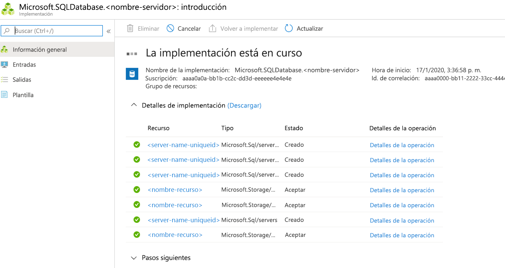The height and width of the screenshot is (268, 505).
Task: Open Información general in the sidebar
Action: [57, 50]
